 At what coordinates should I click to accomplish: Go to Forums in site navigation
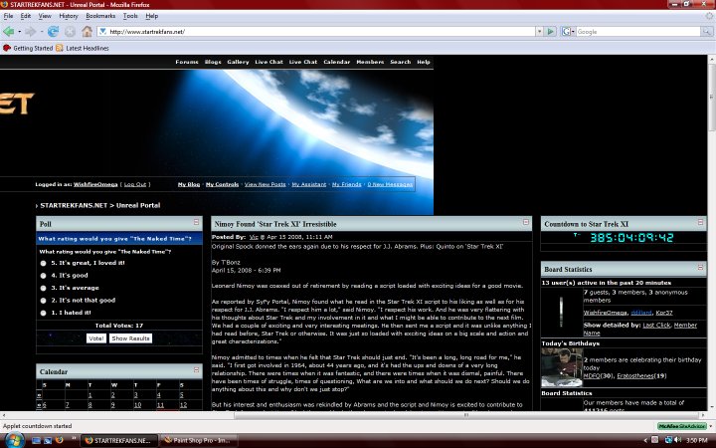(187, 62)
